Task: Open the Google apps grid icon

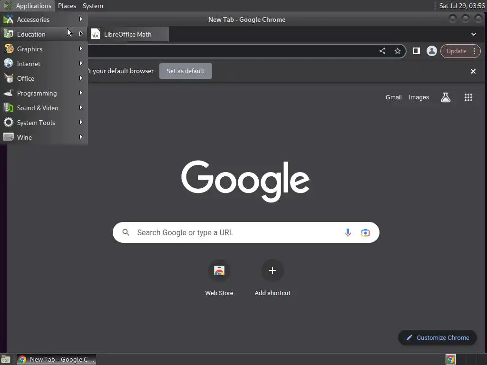Action: (x=468, y=97)
